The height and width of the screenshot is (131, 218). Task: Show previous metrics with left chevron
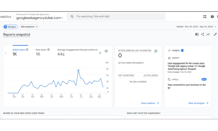coord(6,53)
